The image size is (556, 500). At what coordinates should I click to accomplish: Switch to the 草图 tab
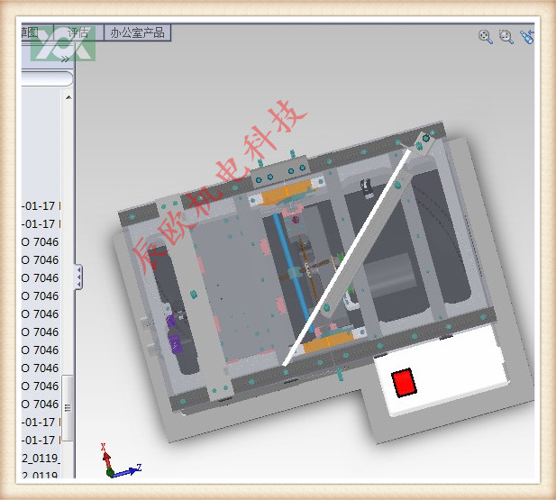(37, 32)
